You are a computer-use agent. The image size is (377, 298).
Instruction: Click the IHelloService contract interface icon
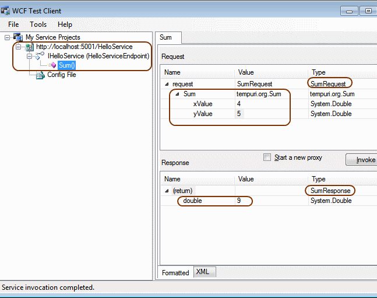(40, 56)
